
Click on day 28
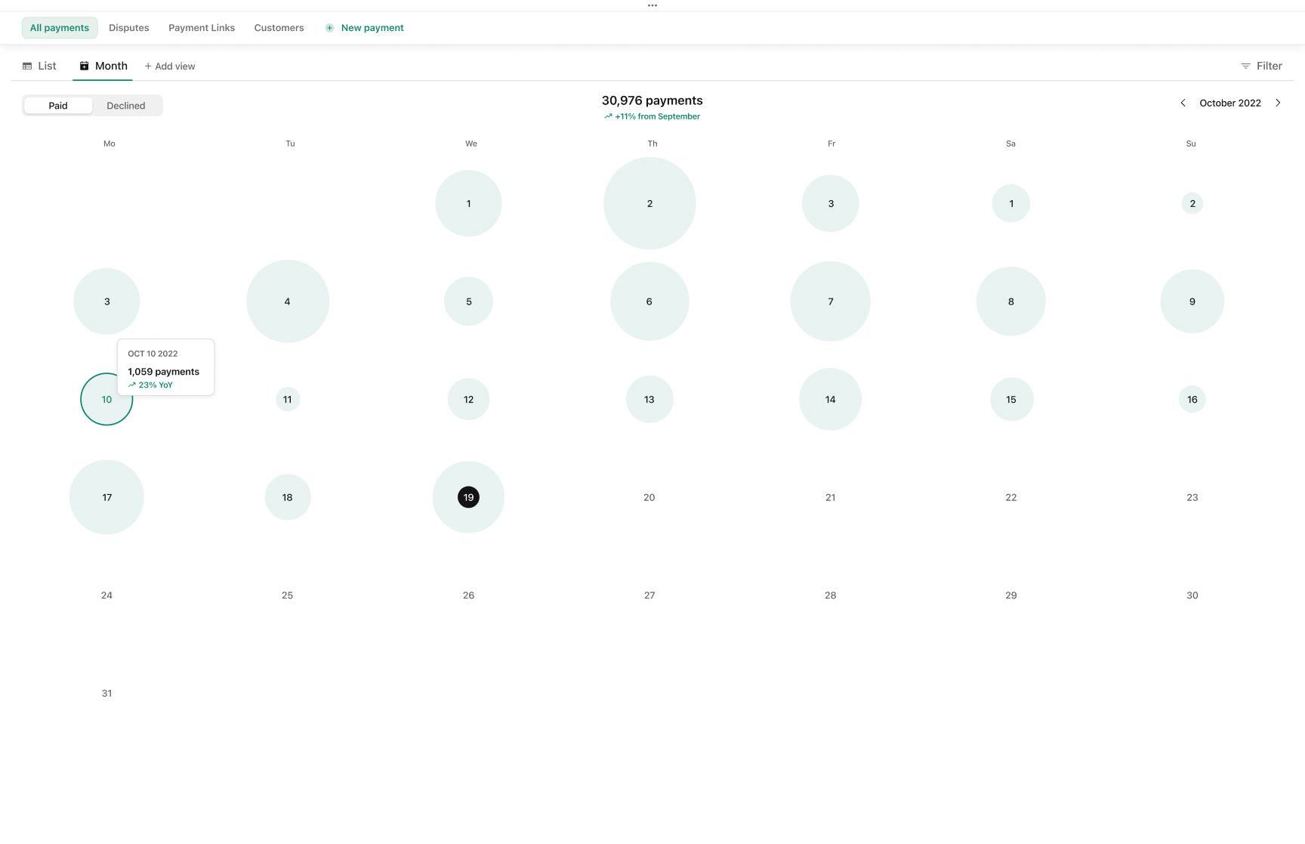[x=831, y=595]
